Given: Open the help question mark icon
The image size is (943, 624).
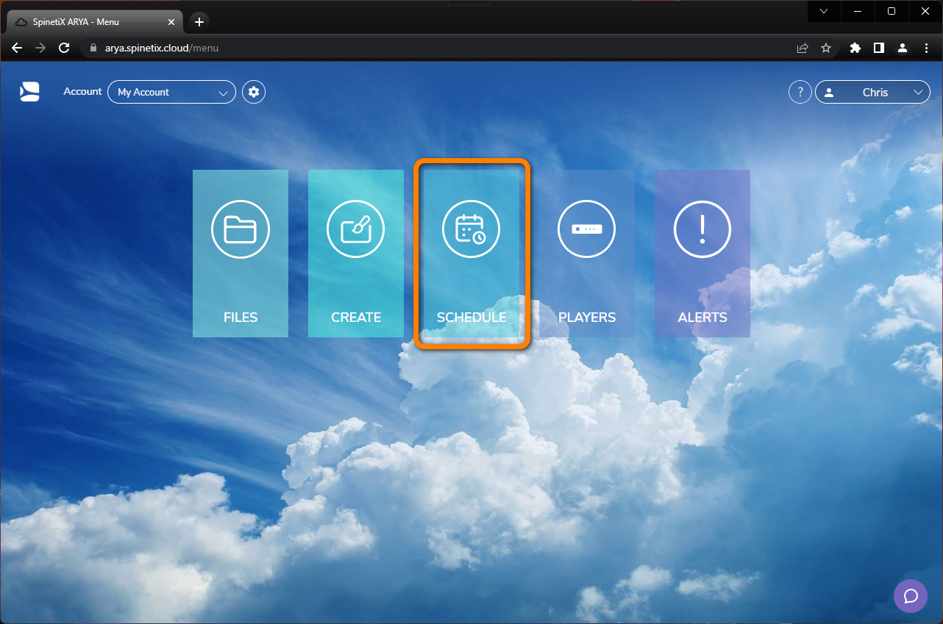Looking at the screenshot, I should [x=800, y=91].
